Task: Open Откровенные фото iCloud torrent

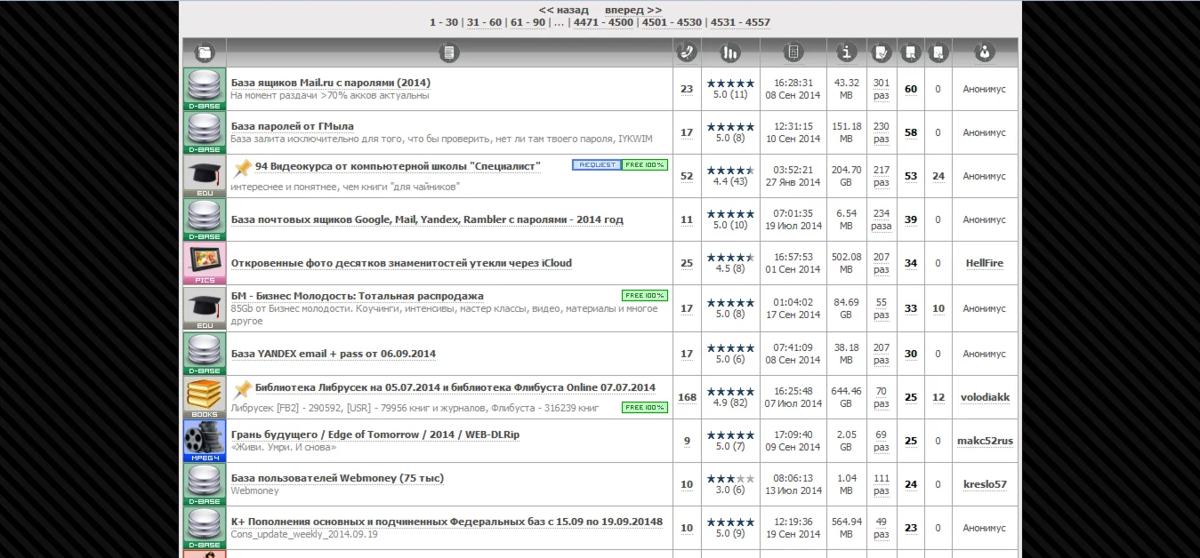Action: [x=401, y=263]
